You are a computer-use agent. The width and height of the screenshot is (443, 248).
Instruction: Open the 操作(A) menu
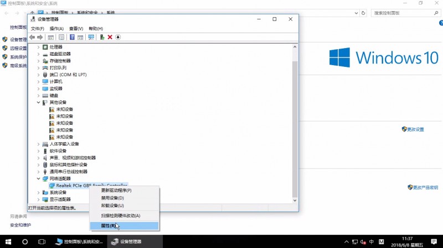56,29
